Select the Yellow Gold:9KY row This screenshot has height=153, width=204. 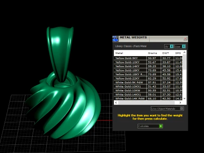point(148,58)
